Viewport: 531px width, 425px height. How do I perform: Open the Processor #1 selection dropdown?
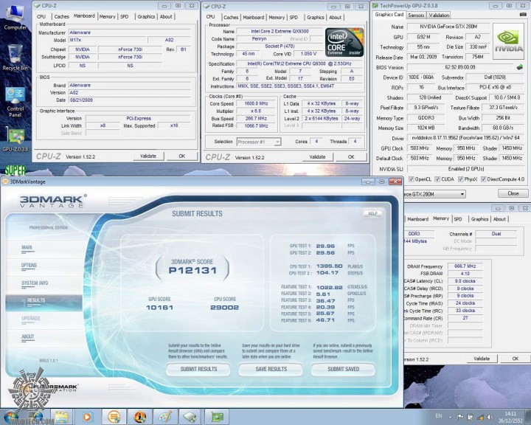tap(258, 142)
